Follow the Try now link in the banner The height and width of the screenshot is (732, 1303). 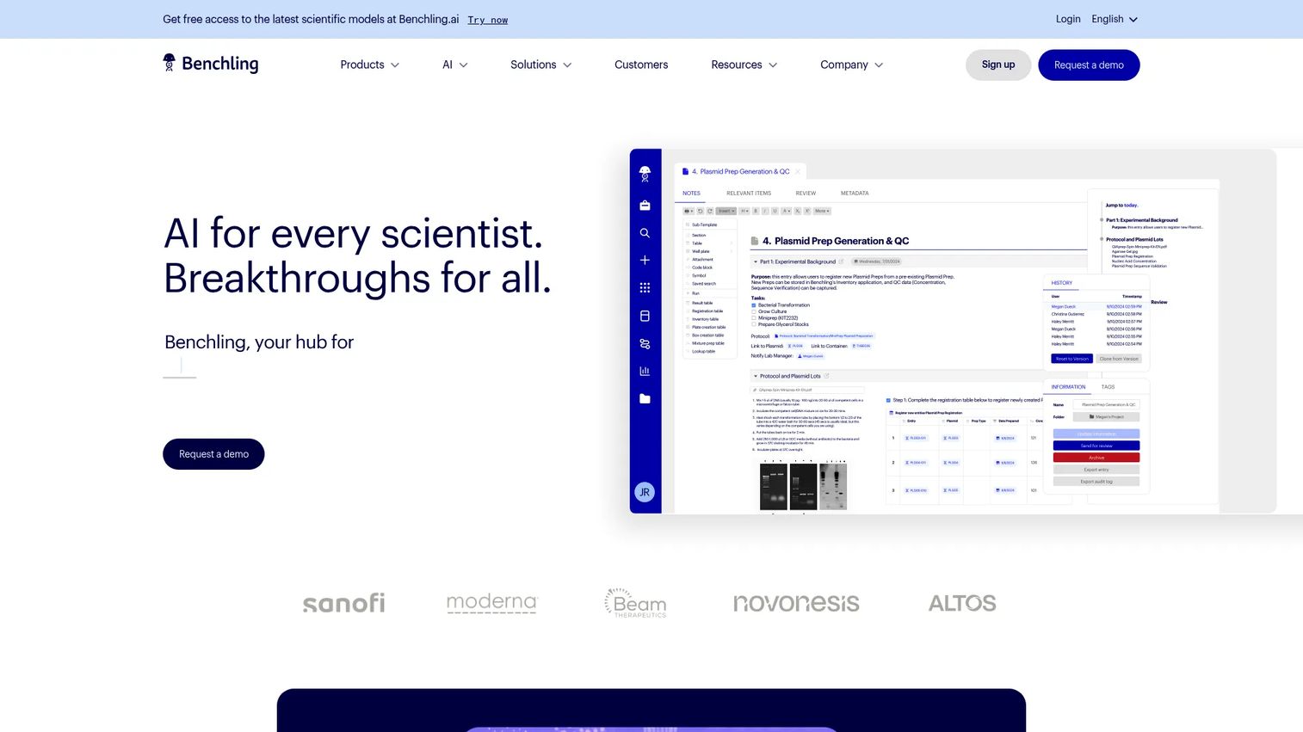488,20
